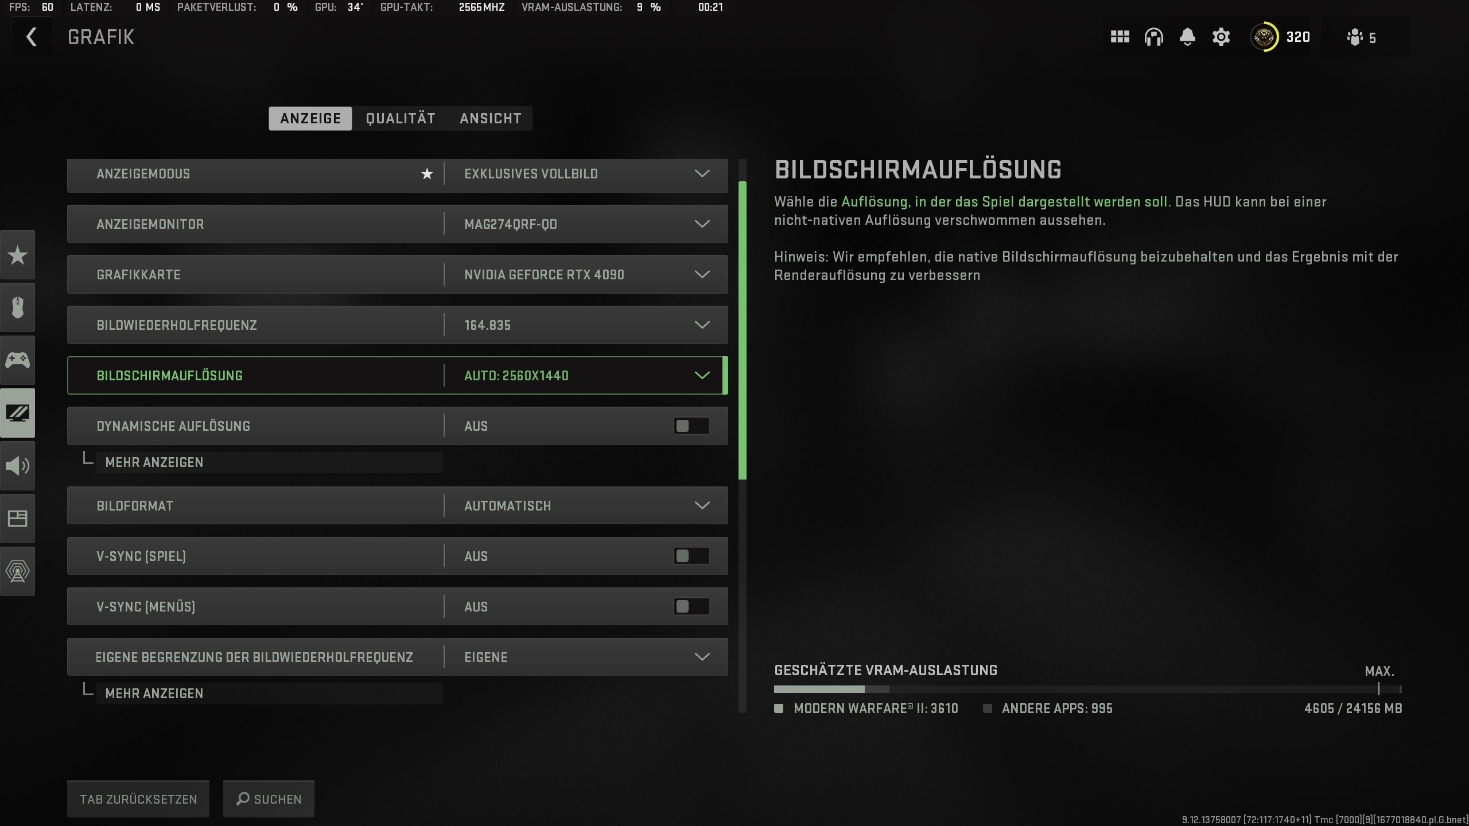1469x826 pixels.
Task: Open the favorites star sidebar tab
Action: [18, 255]
